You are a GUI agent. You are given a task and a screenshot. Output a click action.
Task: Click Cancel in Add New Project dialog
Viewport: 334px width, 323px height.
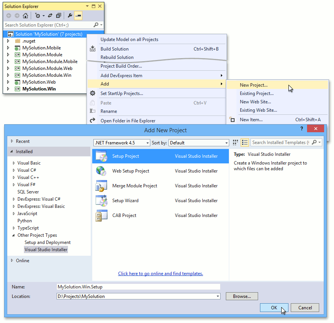click(x=305, y=308)
